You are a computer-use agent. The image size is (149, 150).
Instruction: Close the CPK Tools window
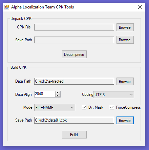click(x=140, y=7)
